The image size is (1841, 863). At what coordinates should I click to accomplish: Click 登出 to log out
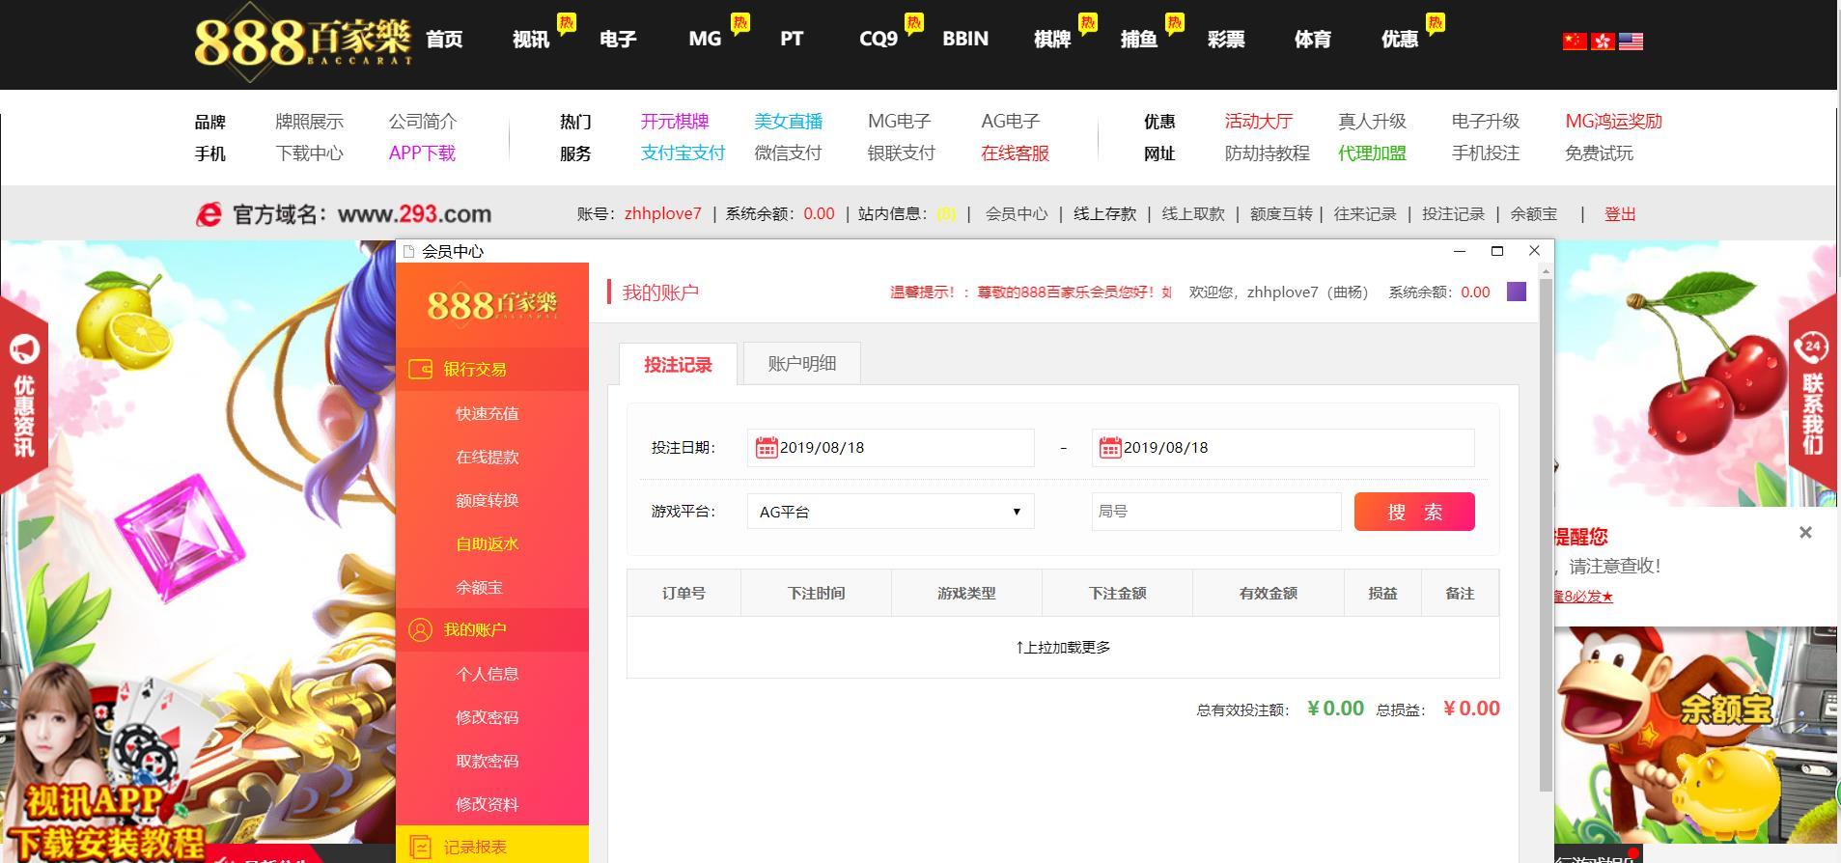coord(1620,214)
